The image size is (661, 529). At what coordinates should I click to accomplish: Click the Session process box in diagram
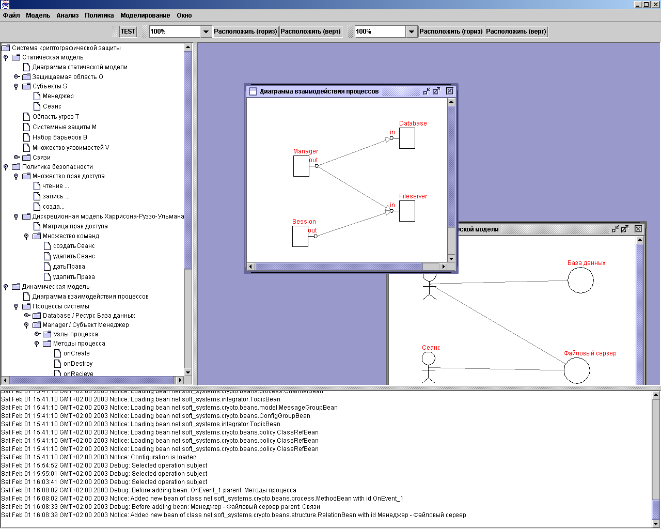tap(301, 236)
